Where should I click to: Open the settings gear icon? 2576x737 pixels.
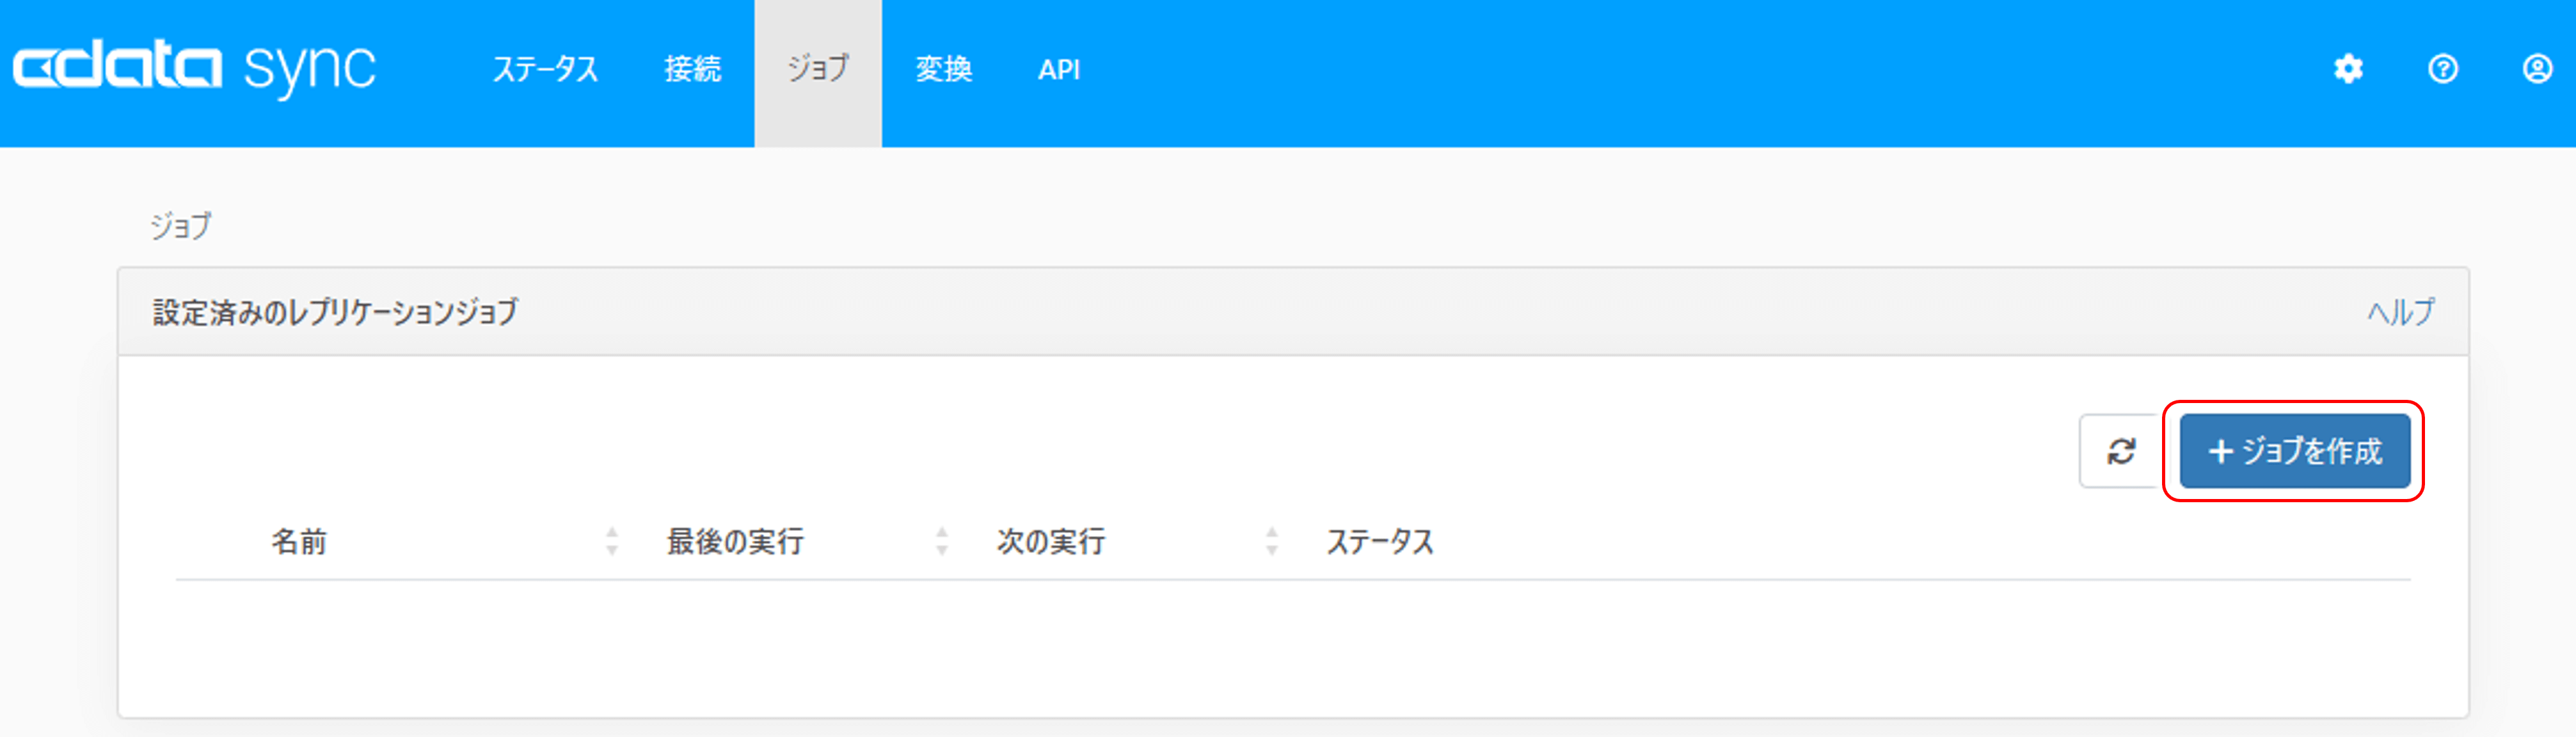(2348, 69)
